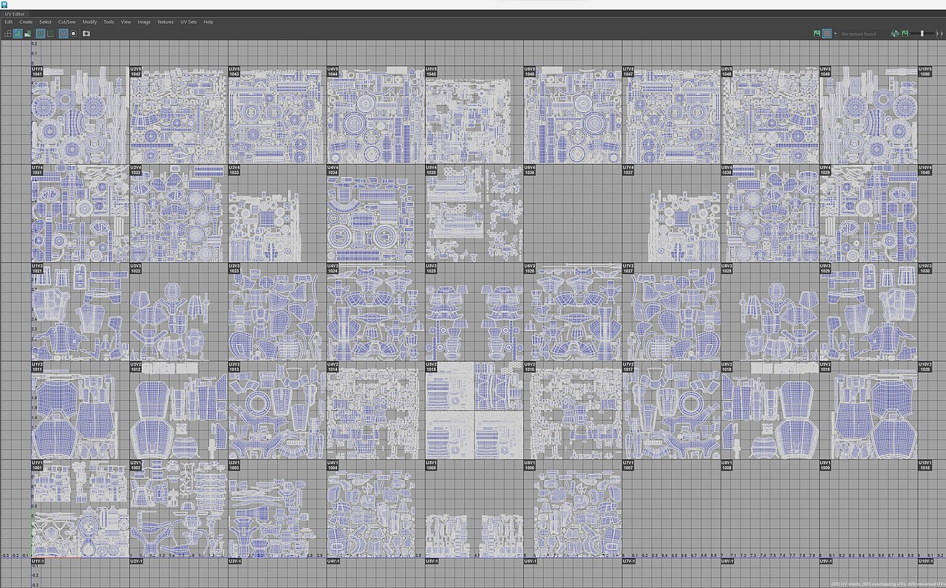This screenshot has width=946, height=588.
Task: Toggle the UV grid display icon
Action: pos(41,33)
